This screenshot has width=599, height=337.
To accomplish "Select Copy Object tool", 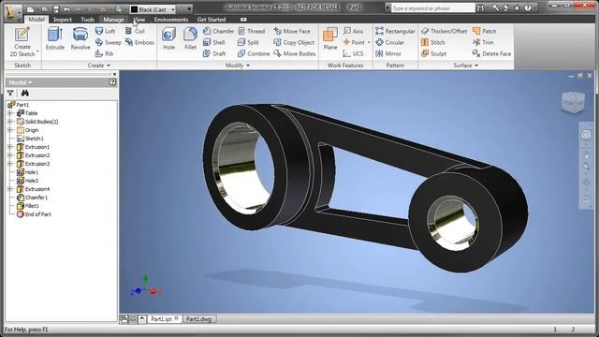I will point(294,42).
